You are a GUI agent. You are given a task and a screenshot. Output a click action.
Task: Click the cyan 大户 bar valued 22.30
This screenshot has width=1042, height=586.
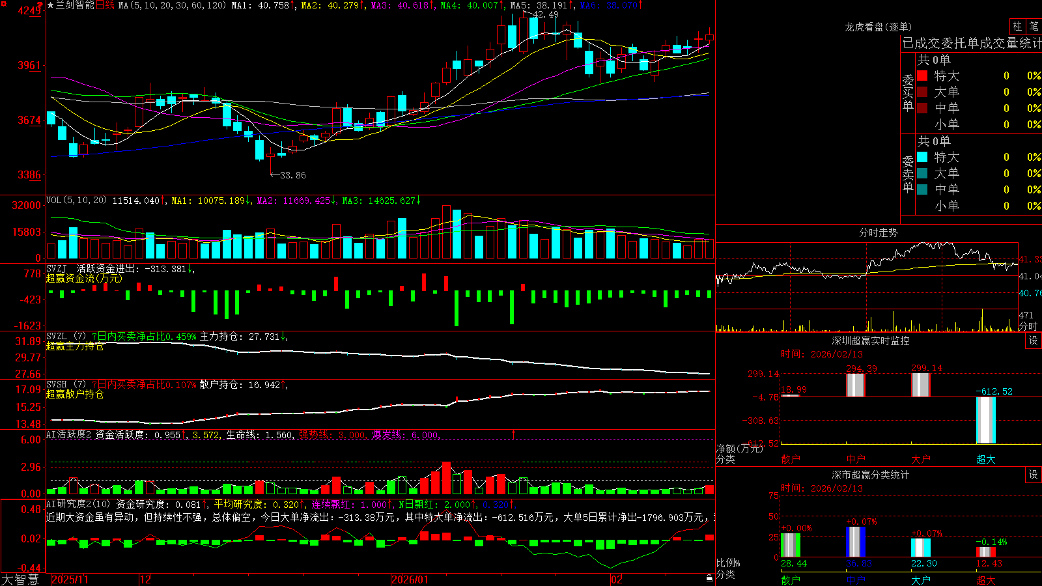coord(921,548)
